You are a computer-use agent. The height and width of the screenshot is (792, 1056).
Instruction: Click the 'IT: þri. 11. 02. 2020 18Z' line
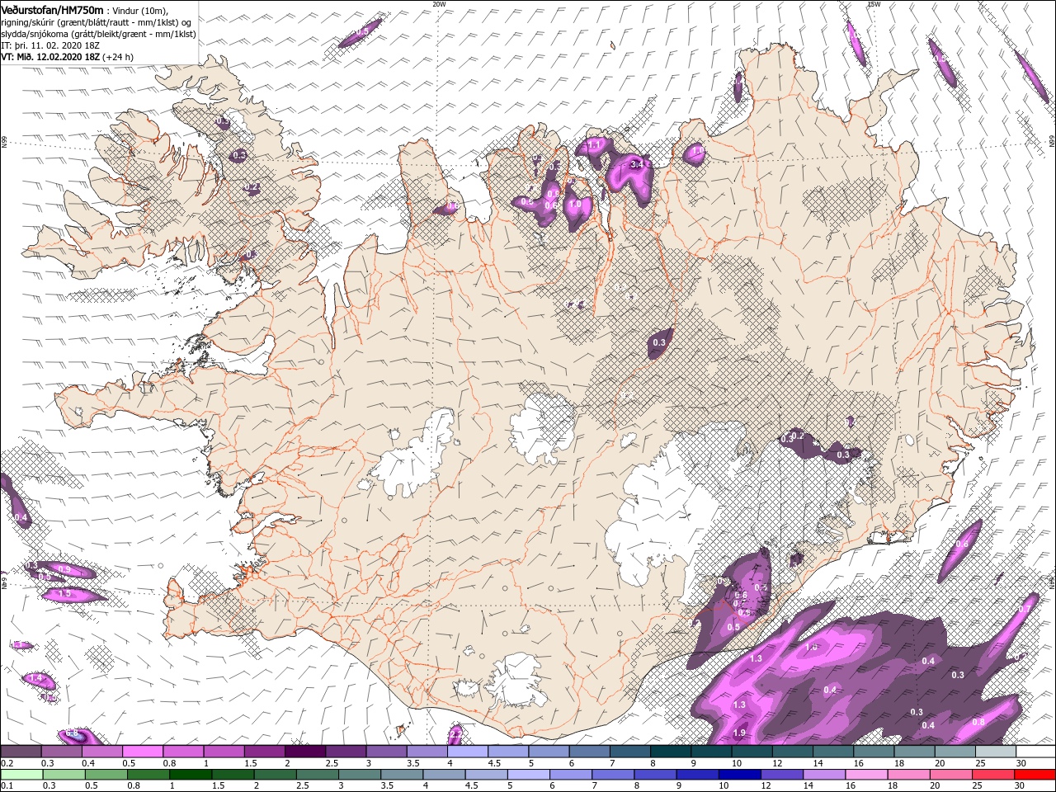click(x=50, y=45)
